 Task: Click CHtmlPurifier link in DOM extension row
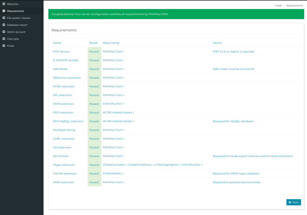113,104
